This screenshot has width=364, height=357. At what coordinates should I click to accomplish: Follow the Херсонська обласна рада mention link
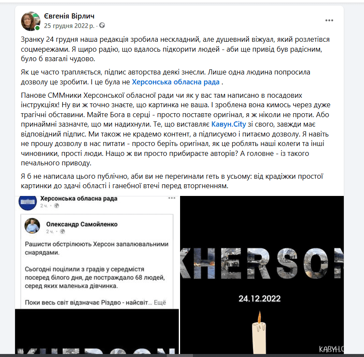(x=176, y=82)
